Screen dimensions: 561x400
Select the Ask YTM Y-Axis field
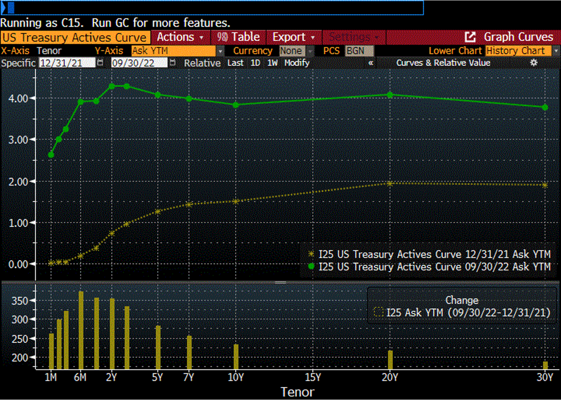[173, 51]
